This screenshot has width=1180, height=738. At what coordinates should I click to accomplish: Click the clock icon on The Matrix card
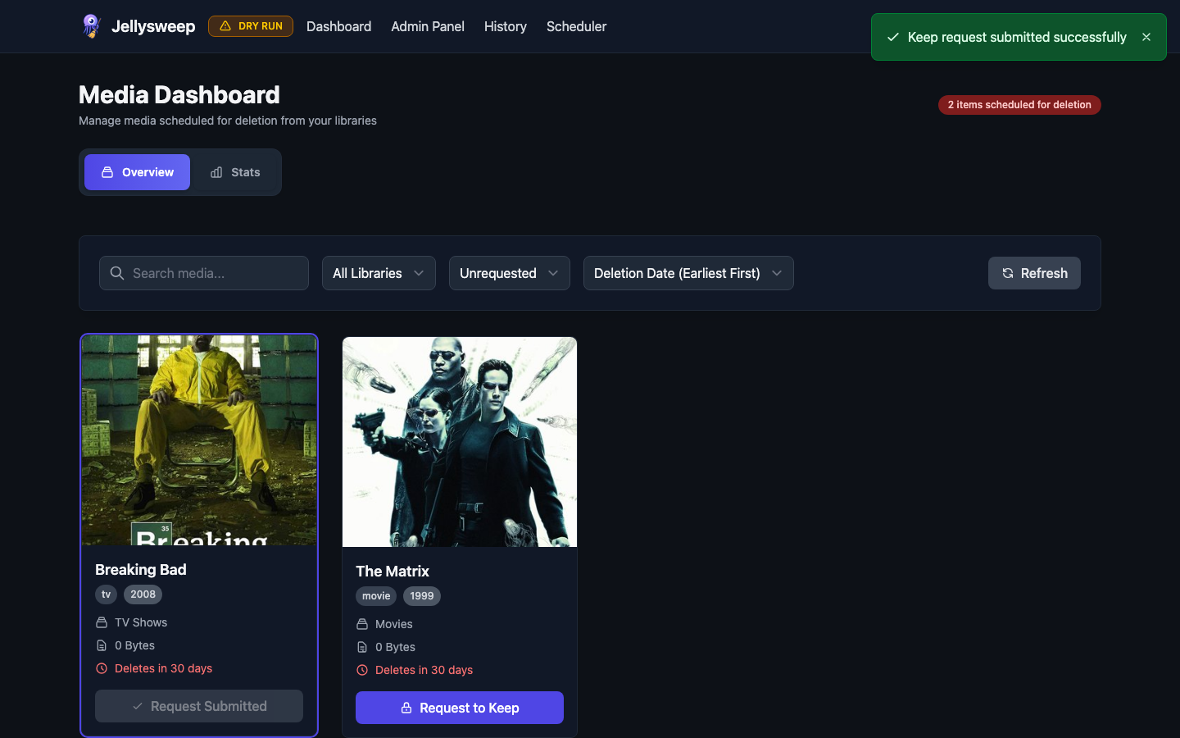pyautogui.click(x=362, y=670)
